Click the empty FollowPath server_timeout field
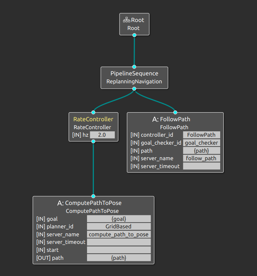The height and width of the screenshot is (276, 257). (x=201, y=166)
